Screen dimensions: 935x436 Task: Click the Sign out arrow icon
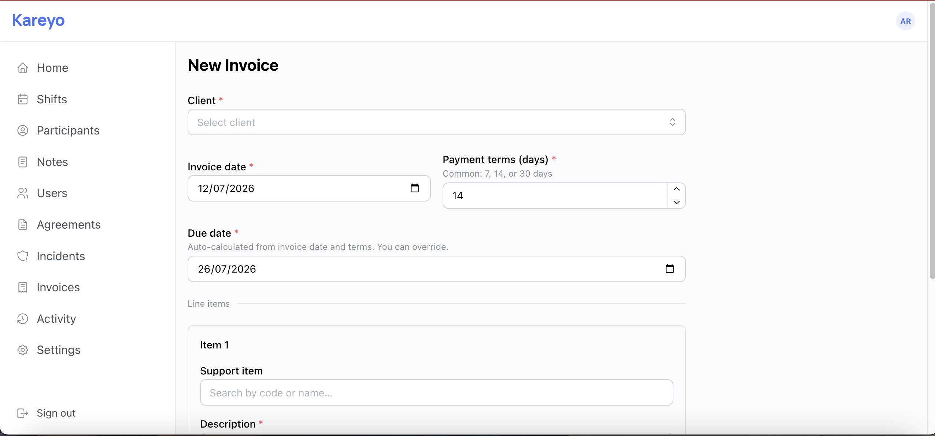click(x=23, y=413)
